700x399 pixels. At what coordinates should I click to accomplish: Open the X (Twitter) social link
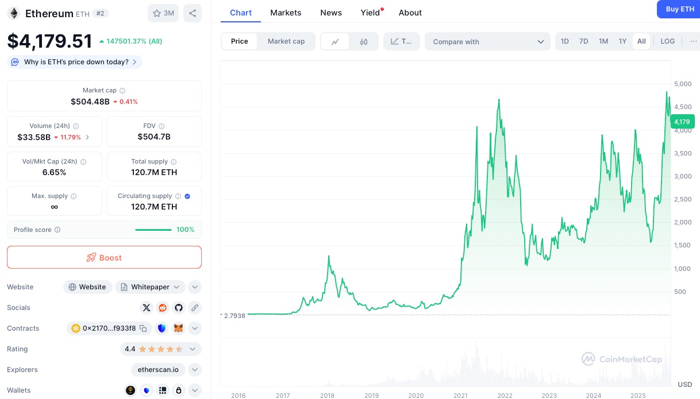147,308
